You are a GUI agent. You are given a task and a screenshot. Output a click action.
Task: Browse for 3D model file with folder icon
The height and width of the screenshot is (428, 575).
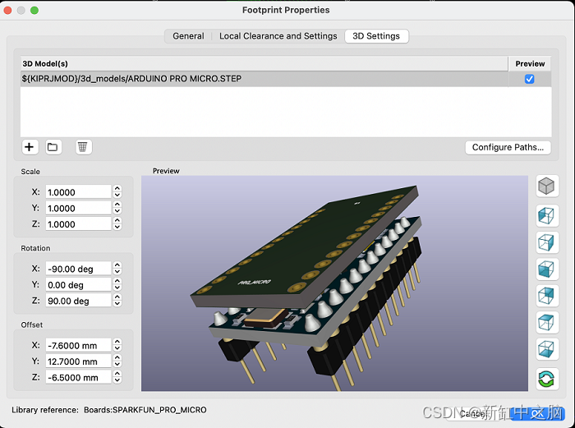pos(53,147)
